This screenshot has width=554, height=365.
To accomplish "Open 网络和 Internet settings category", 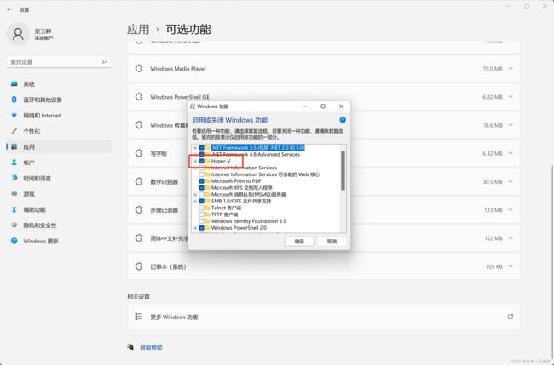I will click(59, 116).
